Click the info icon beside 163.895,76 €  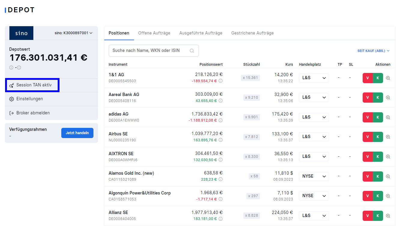click(221, 140)
